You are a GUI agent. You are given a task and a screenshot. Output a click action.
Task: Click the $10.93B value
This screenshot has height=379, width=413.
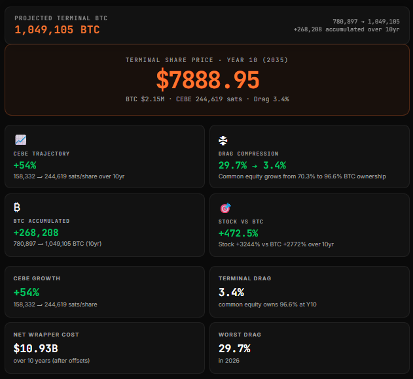click(35, 348)
